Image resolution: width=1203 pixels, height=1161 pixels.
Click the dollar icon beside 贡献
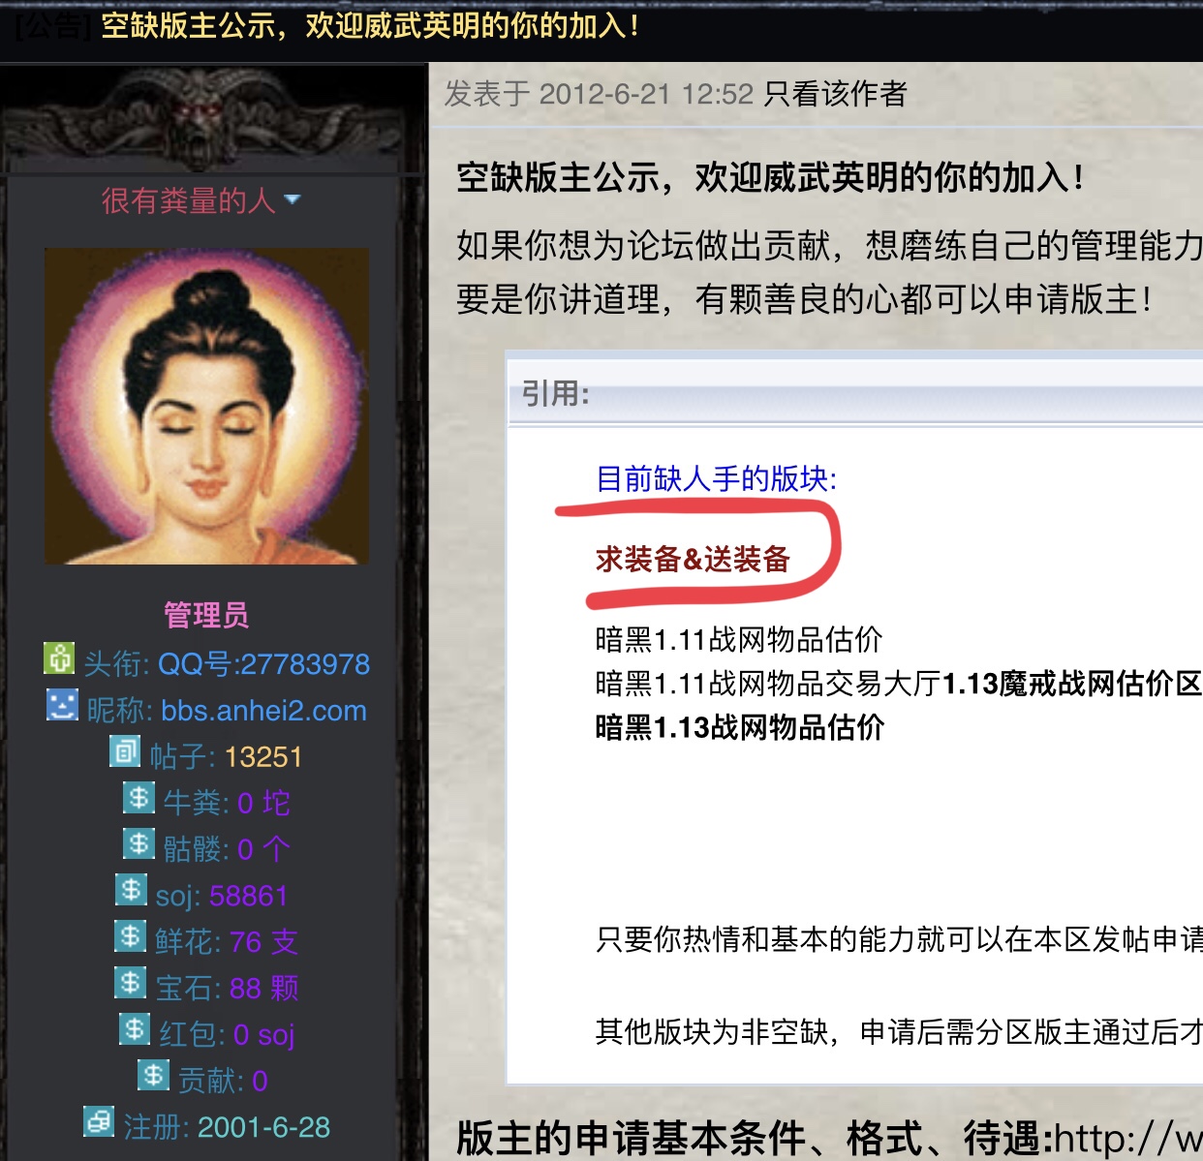click(x=153, y=1075)
